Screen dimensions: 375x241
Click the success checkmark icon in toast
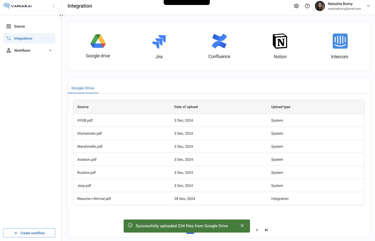[130, 225]
